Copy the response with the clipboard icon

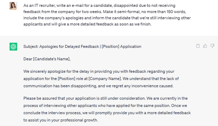[198, 46]
